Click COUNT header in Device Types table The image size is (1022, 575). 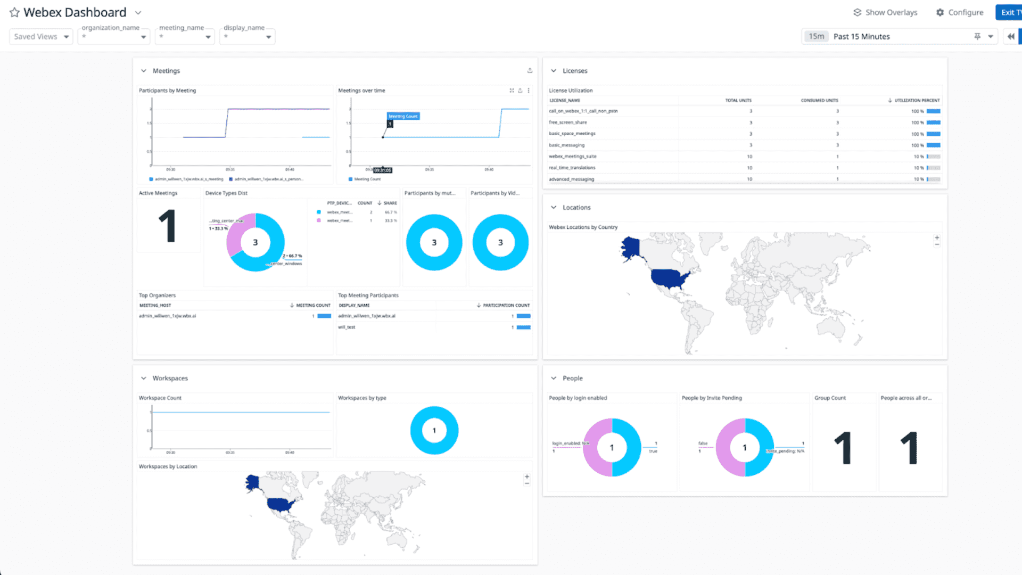point(365,203)
